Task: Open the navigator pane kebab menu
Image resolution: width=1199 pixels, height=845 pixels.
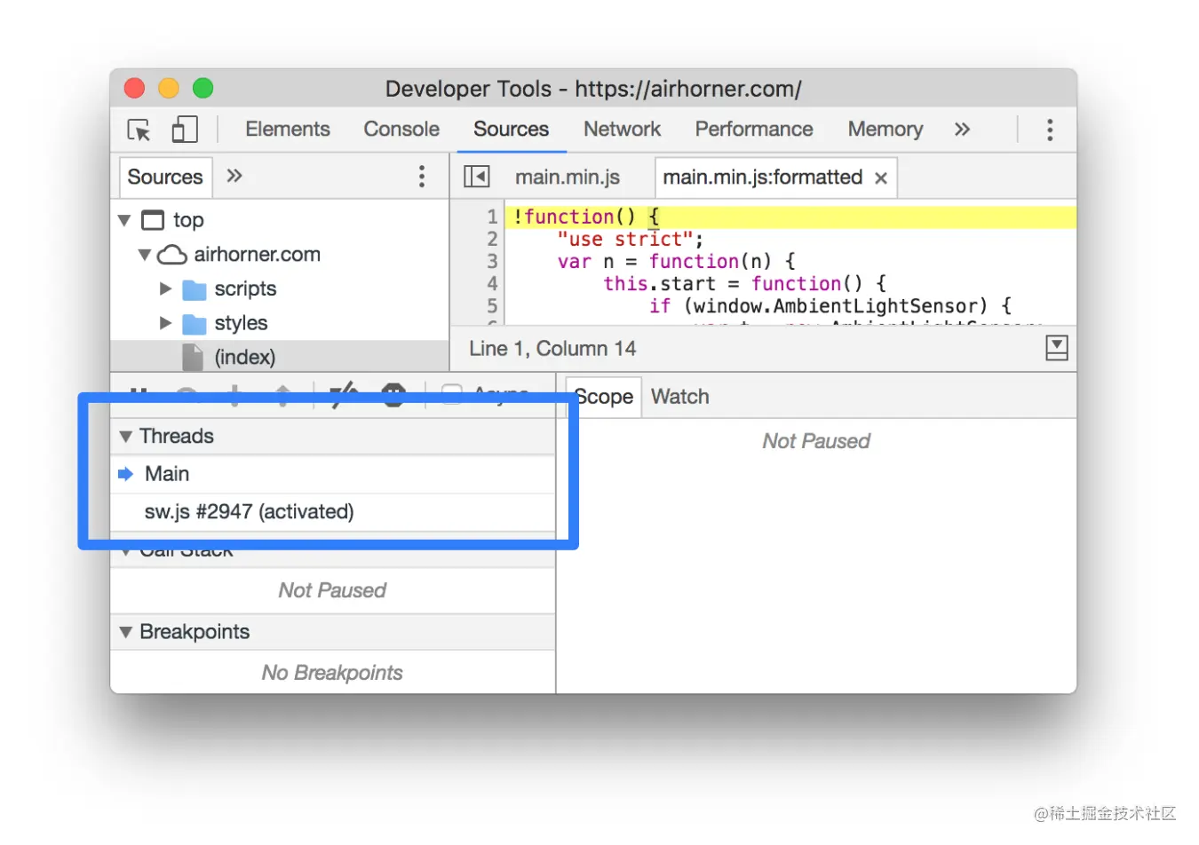Action: (x=422, y=176)
